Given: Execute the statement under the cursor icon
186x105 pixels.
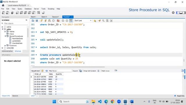Looking at the screenshot, I should (45, 21).
